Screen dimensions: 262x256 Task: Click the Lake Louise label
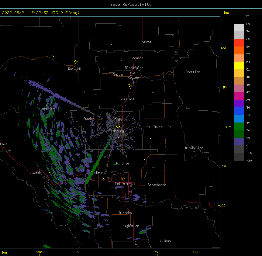pos(5,147)
